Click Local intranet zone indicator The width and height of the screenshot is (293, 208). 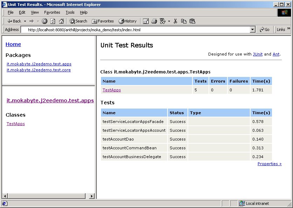(254, 203)
